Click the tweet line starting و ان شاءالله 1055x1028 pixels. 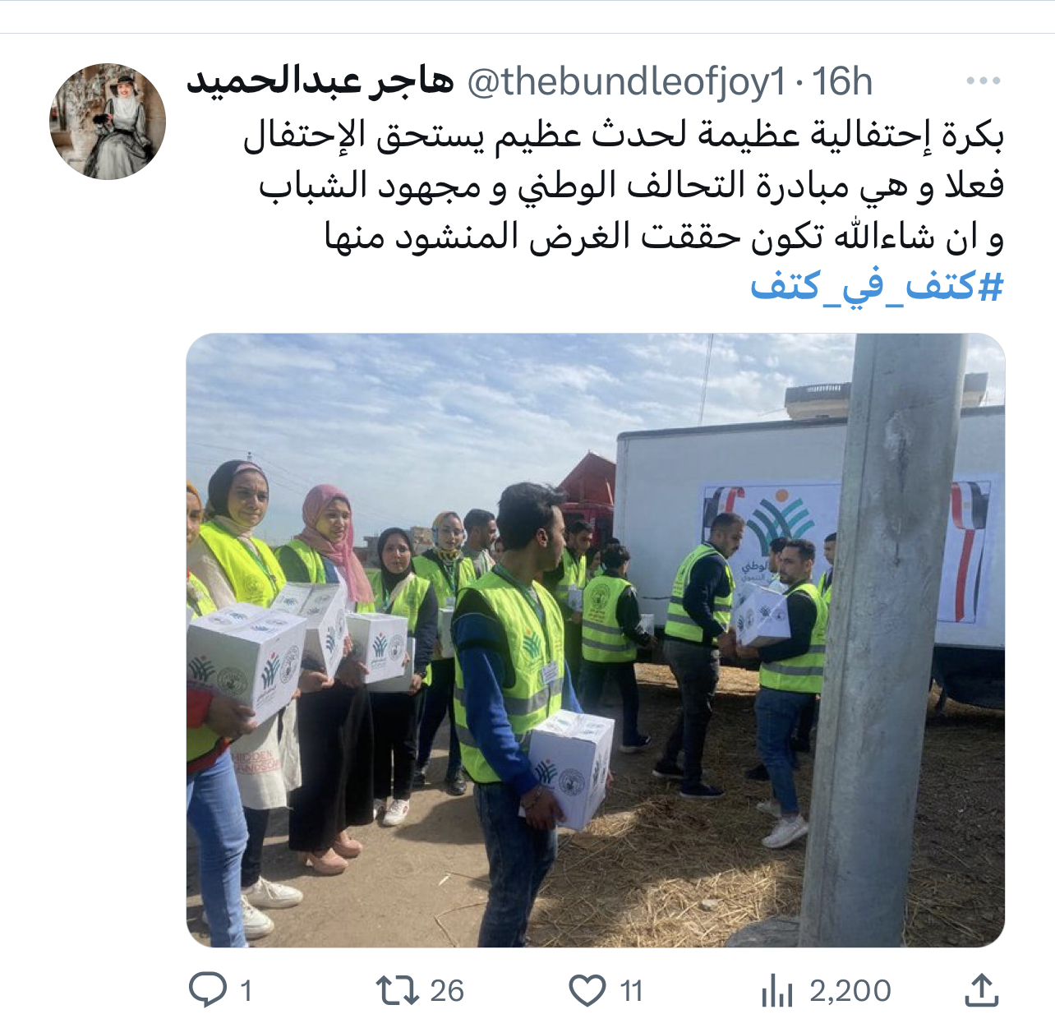tap(664, 237)
